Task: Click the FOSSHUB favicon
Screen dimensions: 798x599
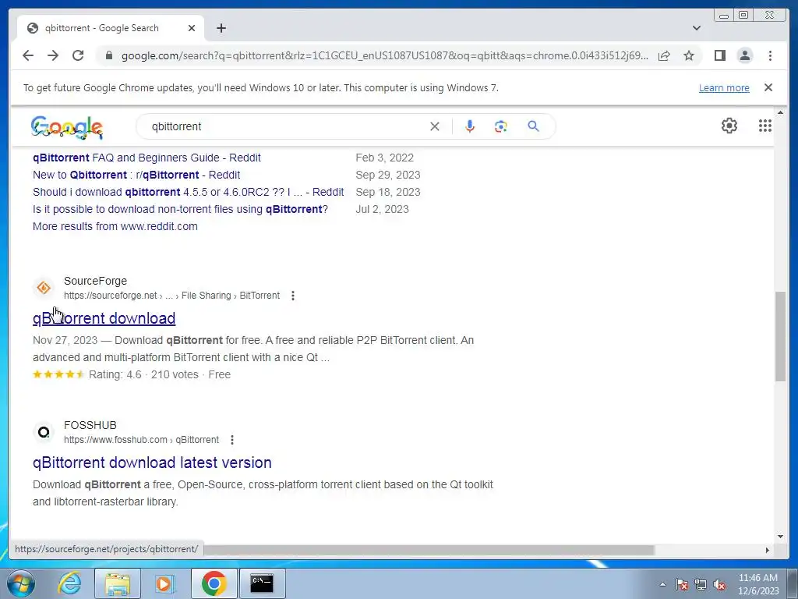Action: pos(44,432)
